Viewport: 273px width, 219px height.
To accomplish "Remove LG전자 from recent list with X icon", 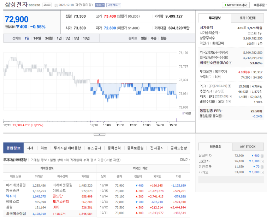I will point(262,162).
